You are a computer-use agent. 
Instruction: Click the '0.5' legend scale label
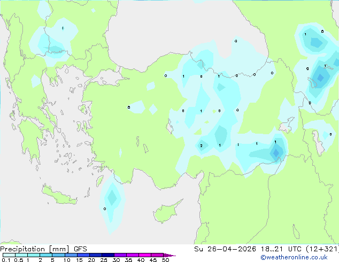(x=19, y=260)
